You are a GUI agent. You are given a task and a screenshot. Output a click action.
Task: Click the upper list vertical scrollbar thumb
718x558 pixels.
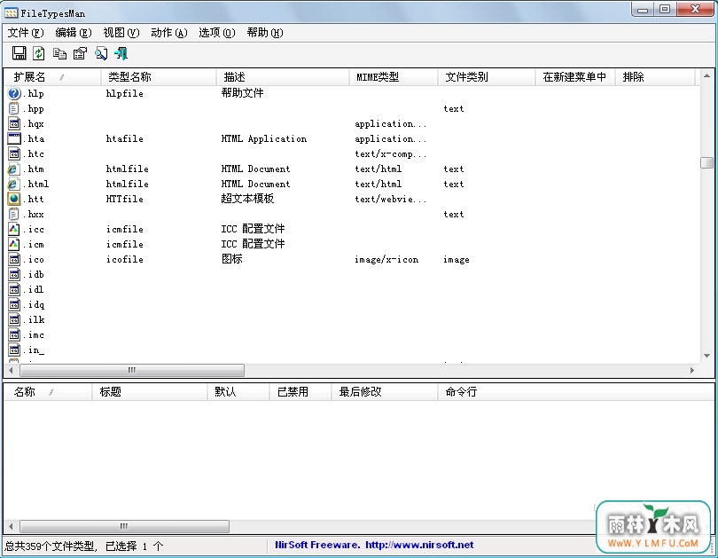tap(706, 162)
